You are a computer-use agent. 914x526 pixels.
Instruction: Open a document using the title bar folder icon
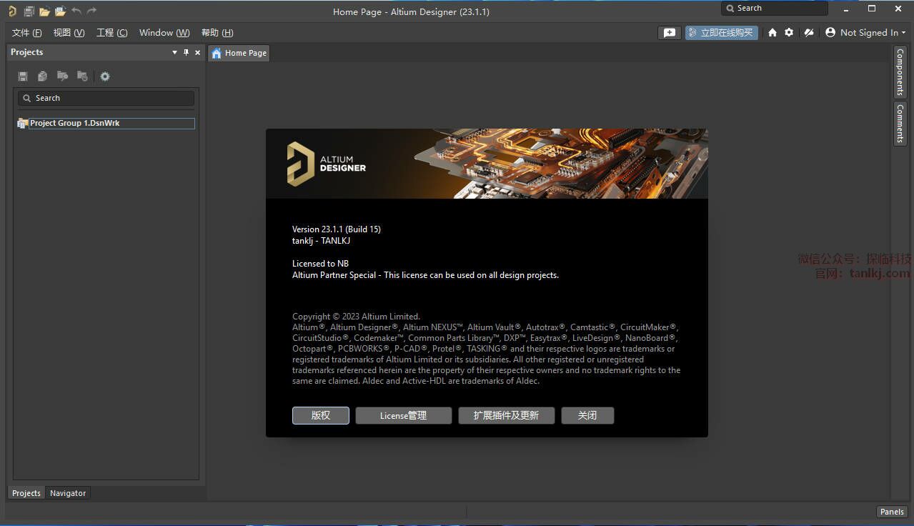coord(44,11)
